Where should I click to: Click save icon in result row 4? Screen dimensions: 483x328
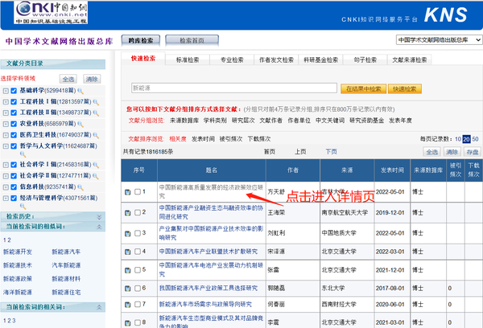click(x=127, y=252)
